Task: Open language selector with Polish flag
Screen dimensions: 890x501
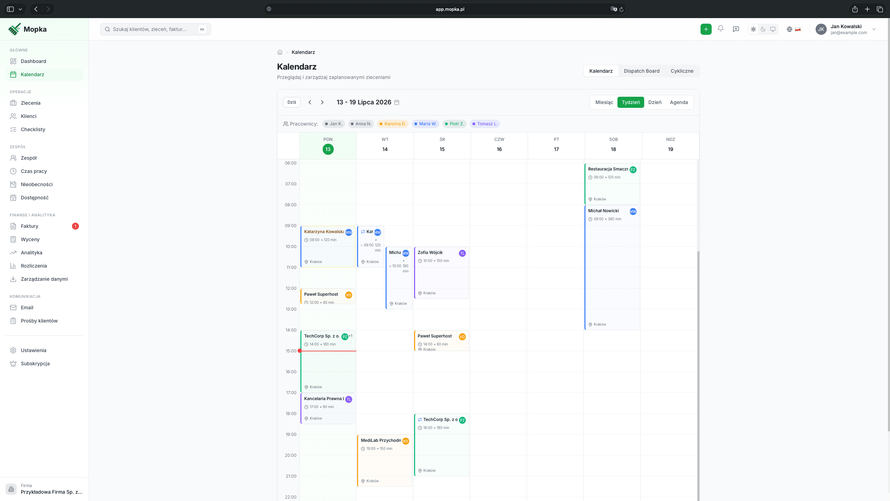Action: (794, 29)
